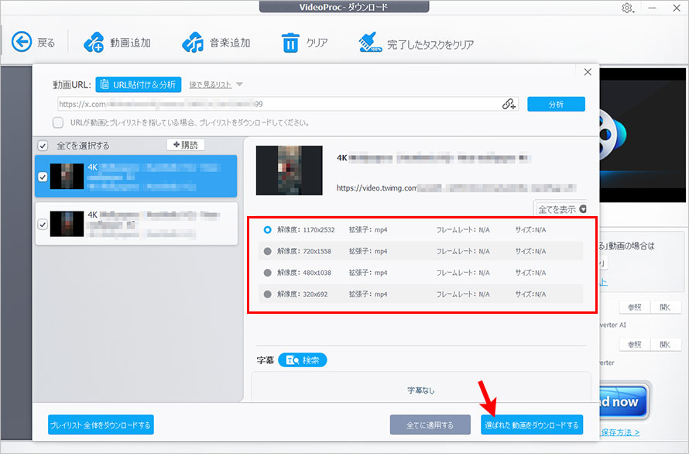Click the 完了したタスクをクリア broom icon
689x454 pixels.
370,43
